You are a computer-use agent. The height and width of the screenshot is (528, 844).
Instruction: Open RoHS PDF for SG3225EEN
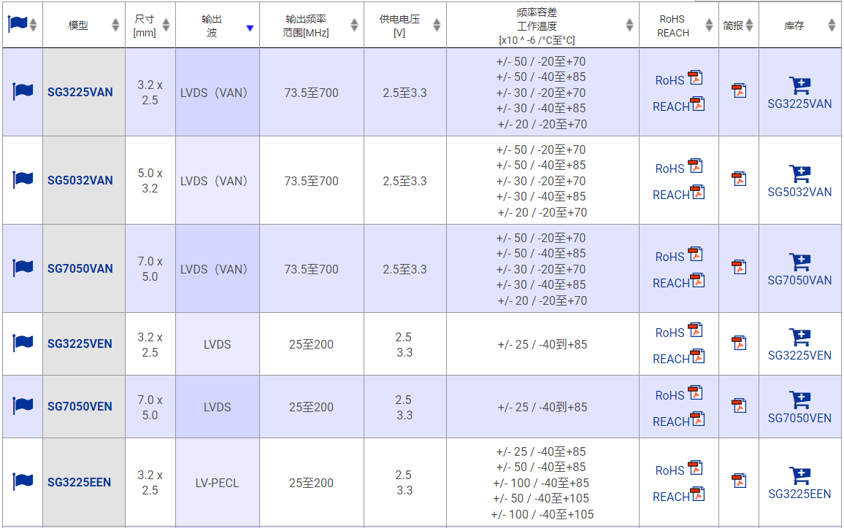click(x=694, y=469)
